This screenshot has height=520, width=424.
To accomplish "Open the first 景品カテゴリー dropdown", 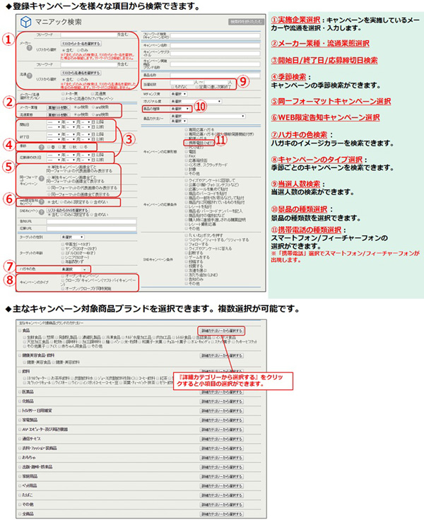I will click(x=208, y=117).
